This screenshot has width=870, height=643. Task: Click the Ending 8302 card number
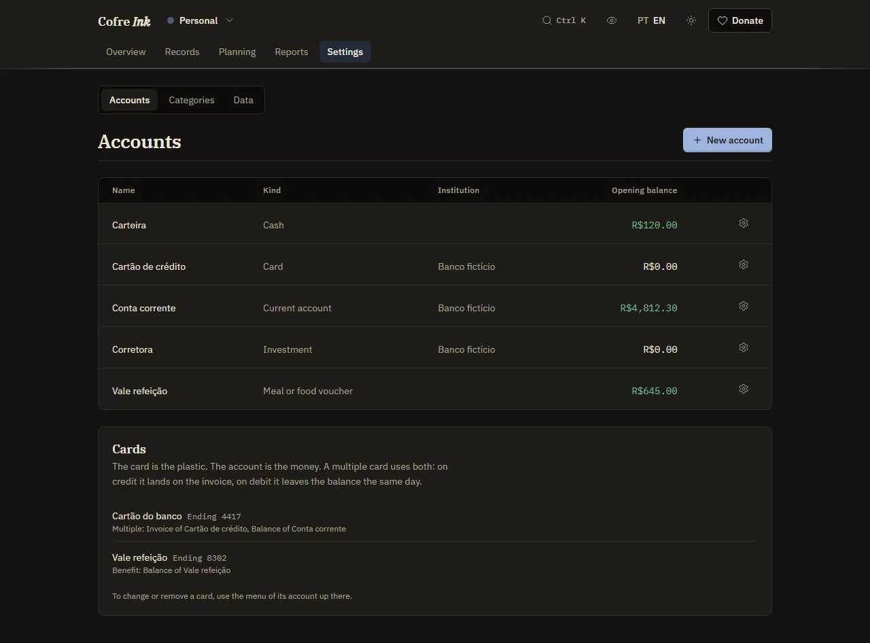point(200,558)
